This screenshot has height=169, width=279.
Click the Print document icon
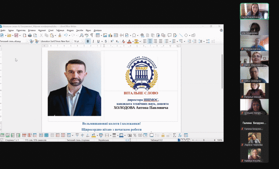pyautogui.click(x=30, y=35)
